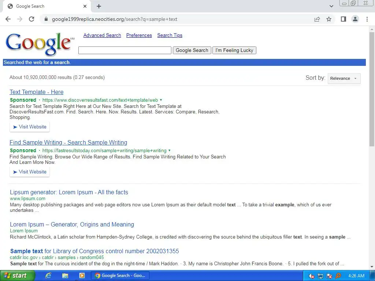Click the I'm Feeling Lucky button
The width and height of the screenshot is (375, 281).
[234, 50]
